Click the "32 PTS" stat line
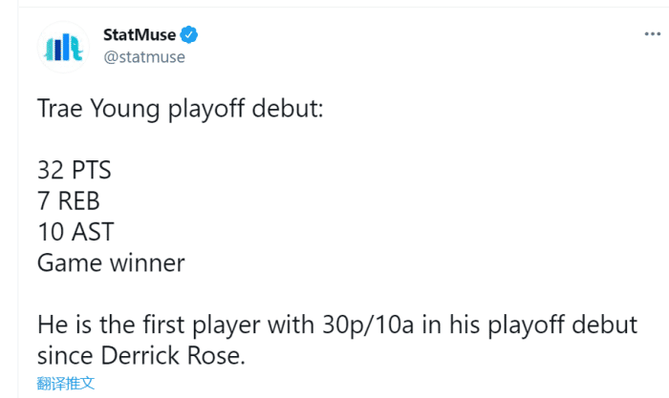 coord(75,172)
